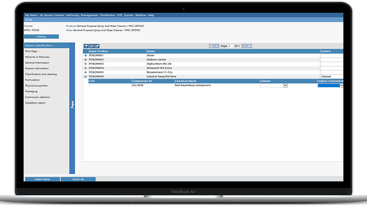Expand the PCN2RM05 Ninaminiest 11-CLL row
Screen dimensions: 367x206
coord(86,73)
